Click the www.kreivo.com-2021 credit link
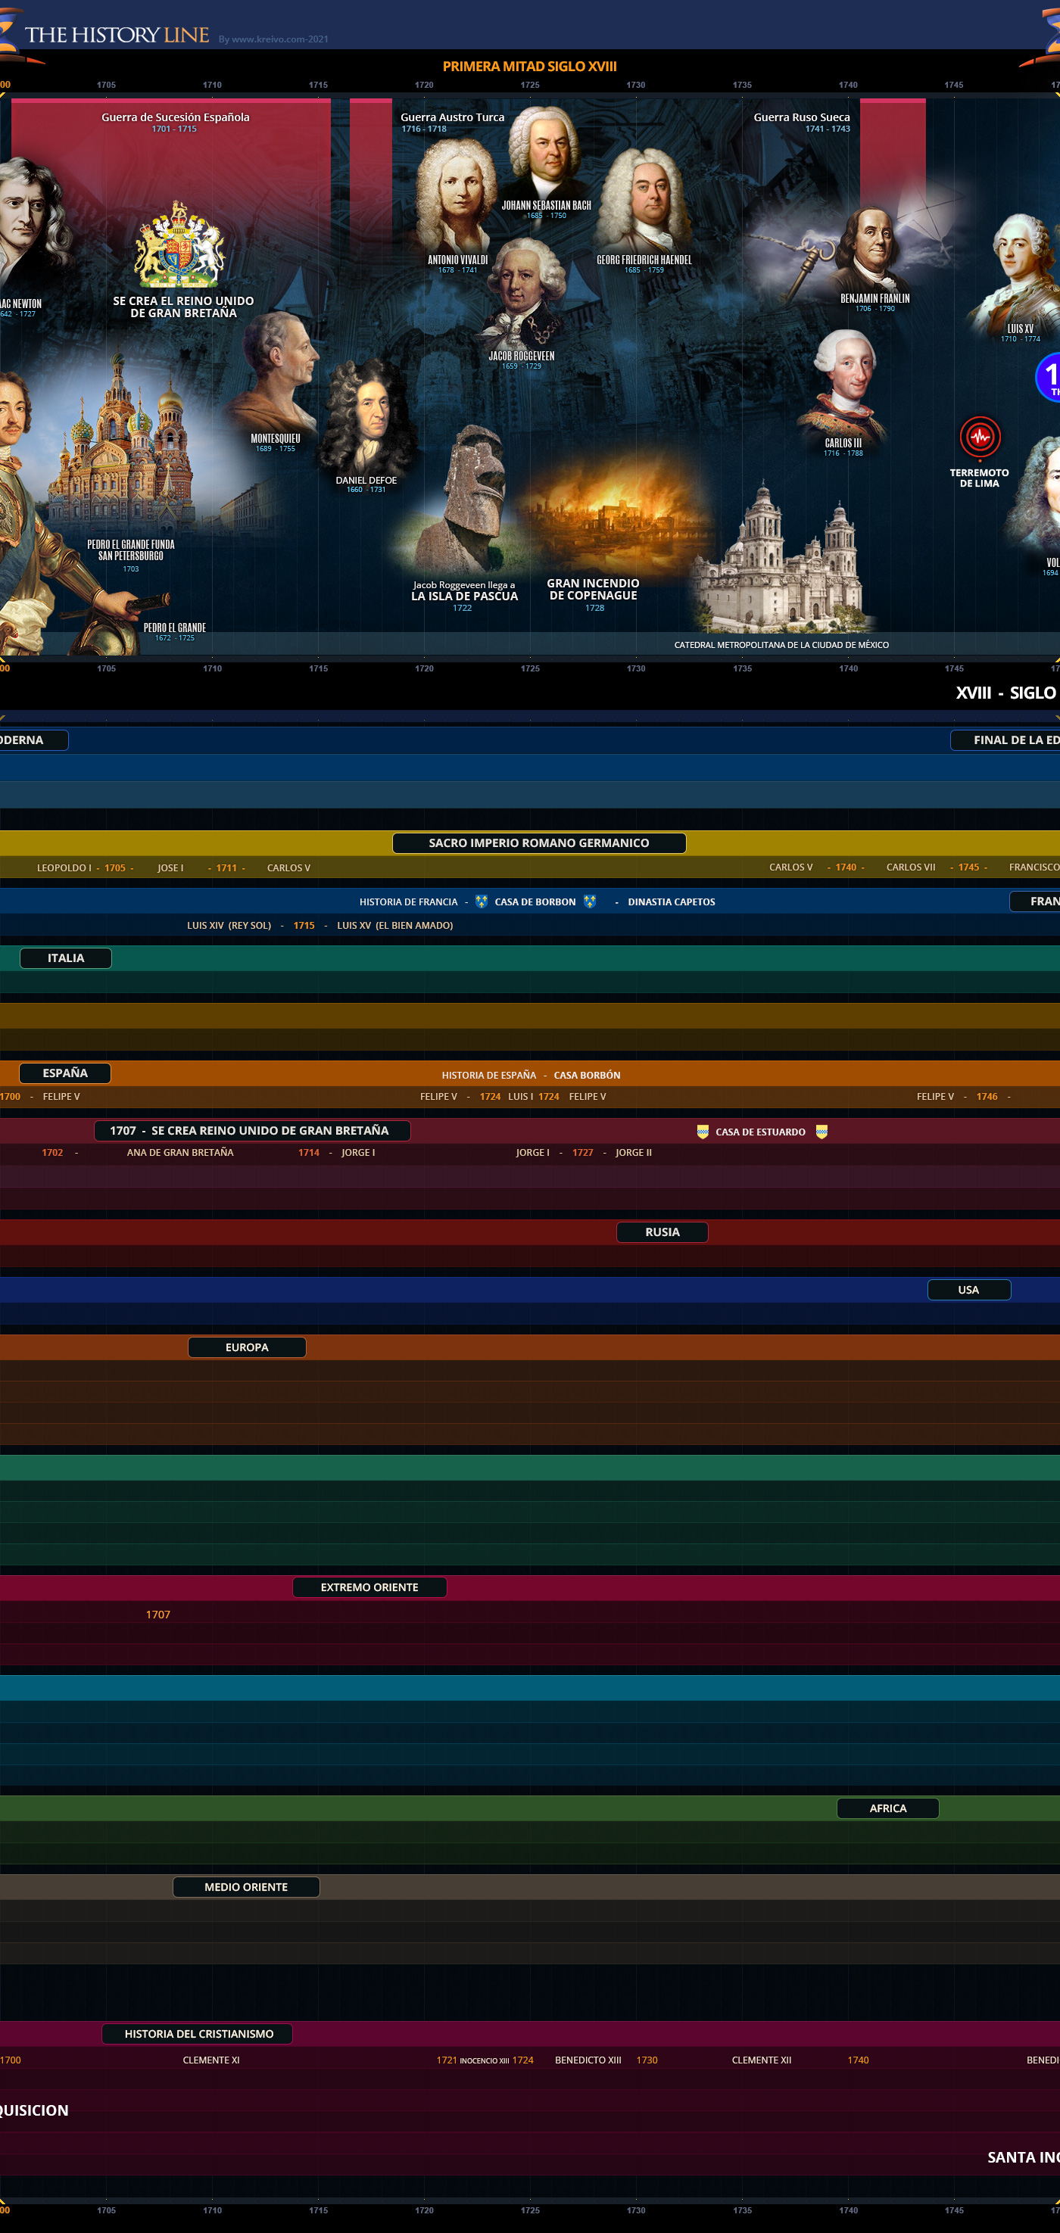The width and height of the screenshot is (1060, 2233). 273,39
